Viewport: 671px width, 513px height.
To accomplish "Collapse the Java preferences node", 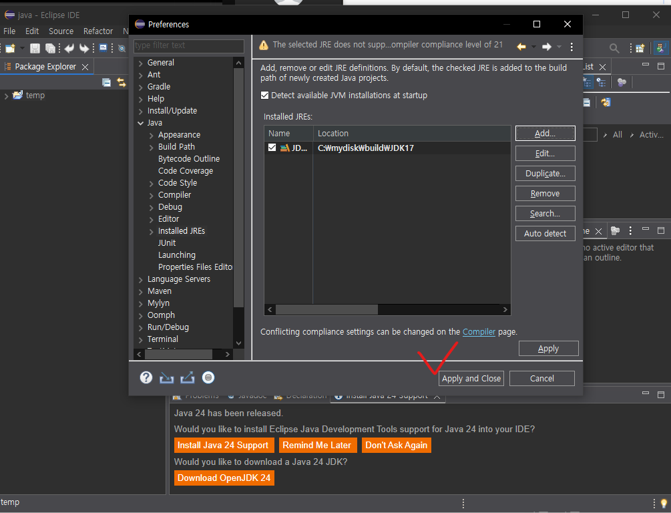I will click(x=141, y=123).
